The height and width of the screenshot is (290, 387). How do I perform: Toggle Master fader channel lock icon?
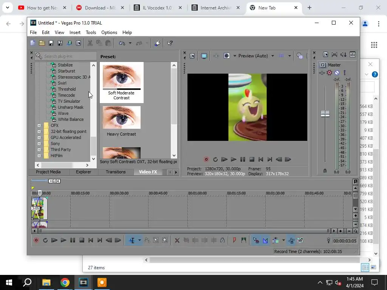325,171
